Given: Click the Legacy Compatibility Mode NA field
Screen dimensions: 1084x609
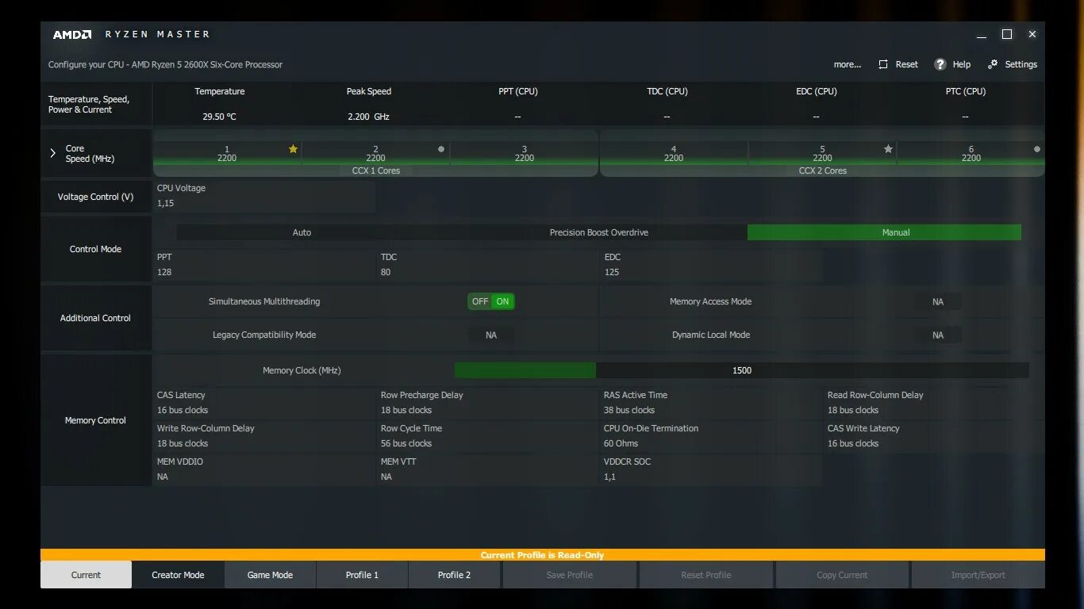Looking at the screenshot, I should (491, 335).
